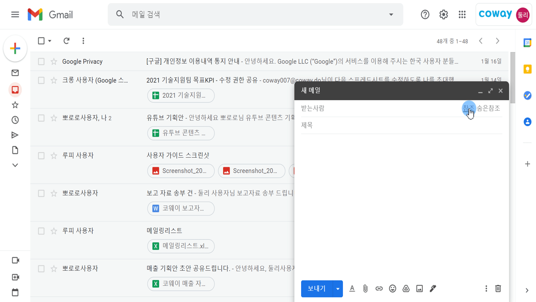
Task: Open the first Screenshot_20 attachment chip
Action: pyautogui.click(x=181, y=171)
